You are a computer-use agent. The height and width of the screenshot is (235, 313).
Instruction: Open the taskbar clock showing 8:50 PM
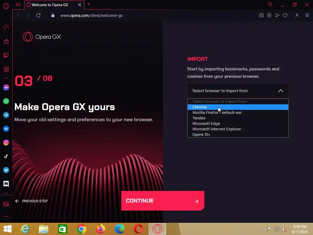point(300,229)
